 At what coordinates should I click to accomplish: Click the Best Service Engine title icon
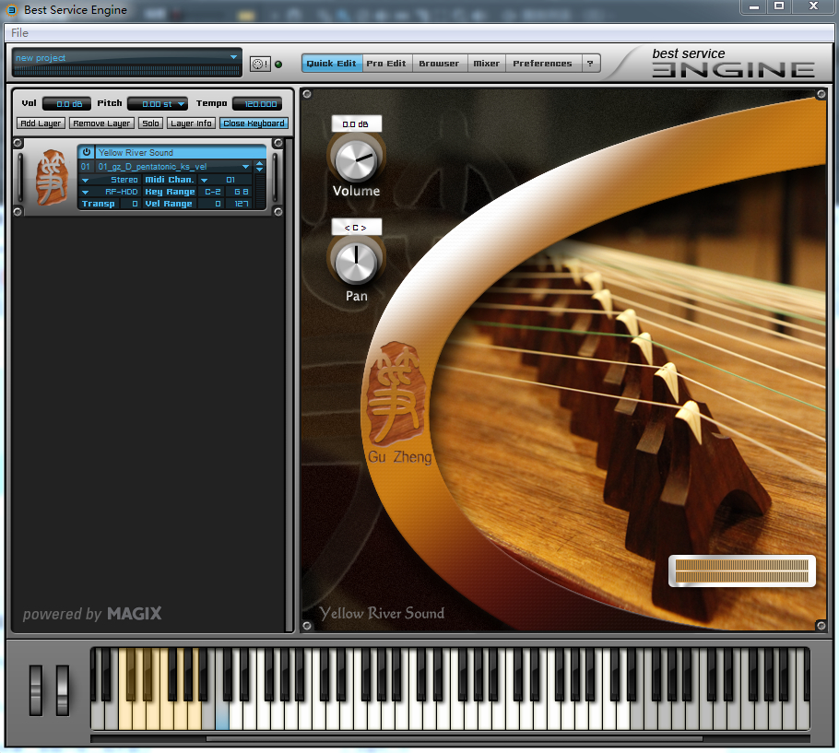[x=12, y=9]
